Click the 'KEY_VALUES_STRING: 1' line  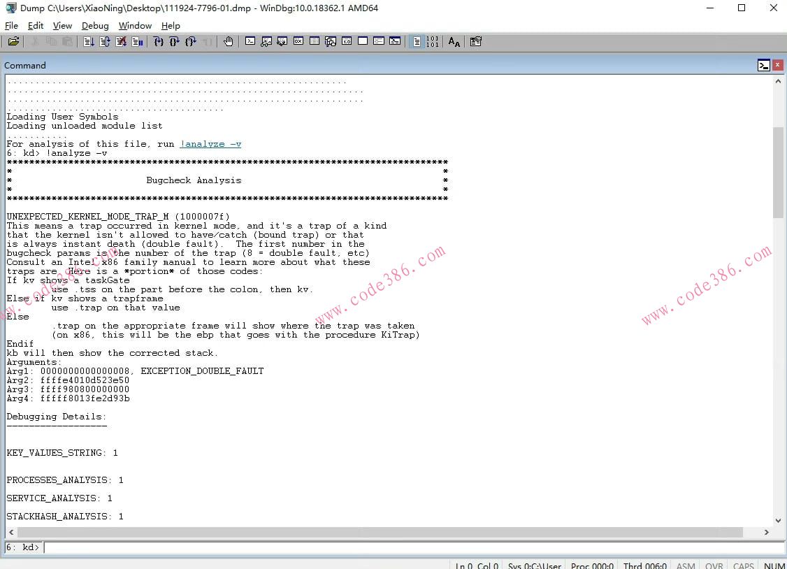62,452
